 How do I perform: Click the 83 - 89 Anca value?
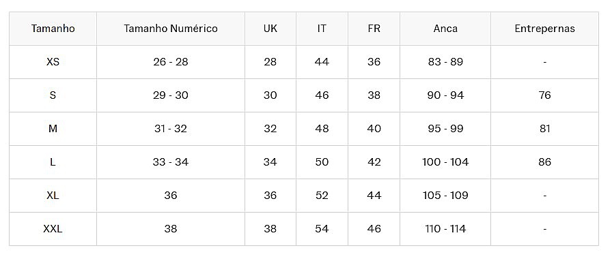pos(445,62)
